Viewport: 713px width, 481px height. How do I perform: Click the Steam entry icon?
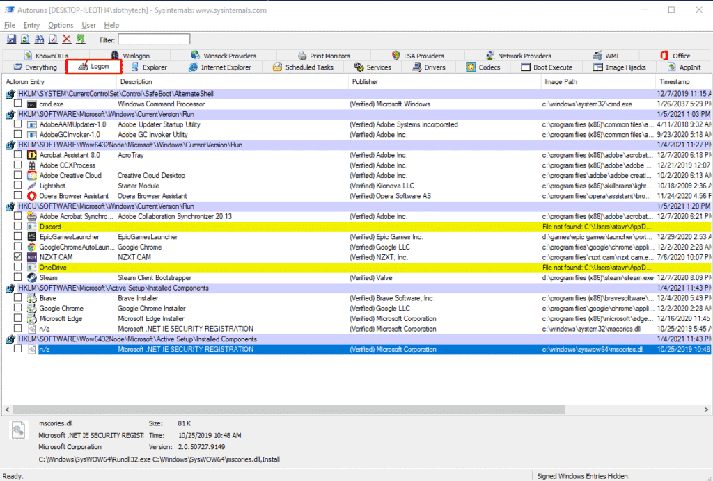[32, 277]
